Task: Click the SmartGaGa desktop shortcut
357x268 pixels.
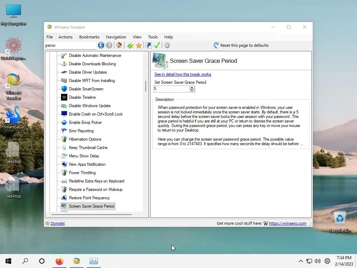Action: (x=14, y=118)
